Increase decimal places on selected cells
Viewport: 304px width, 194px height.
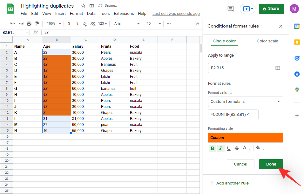click(92, 23)
